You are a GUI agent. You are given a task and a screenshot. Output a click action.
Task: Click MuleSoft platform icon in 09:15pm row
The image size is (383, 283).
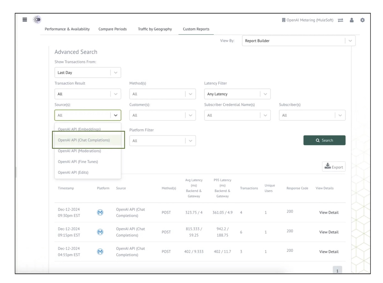coord(100,232)
